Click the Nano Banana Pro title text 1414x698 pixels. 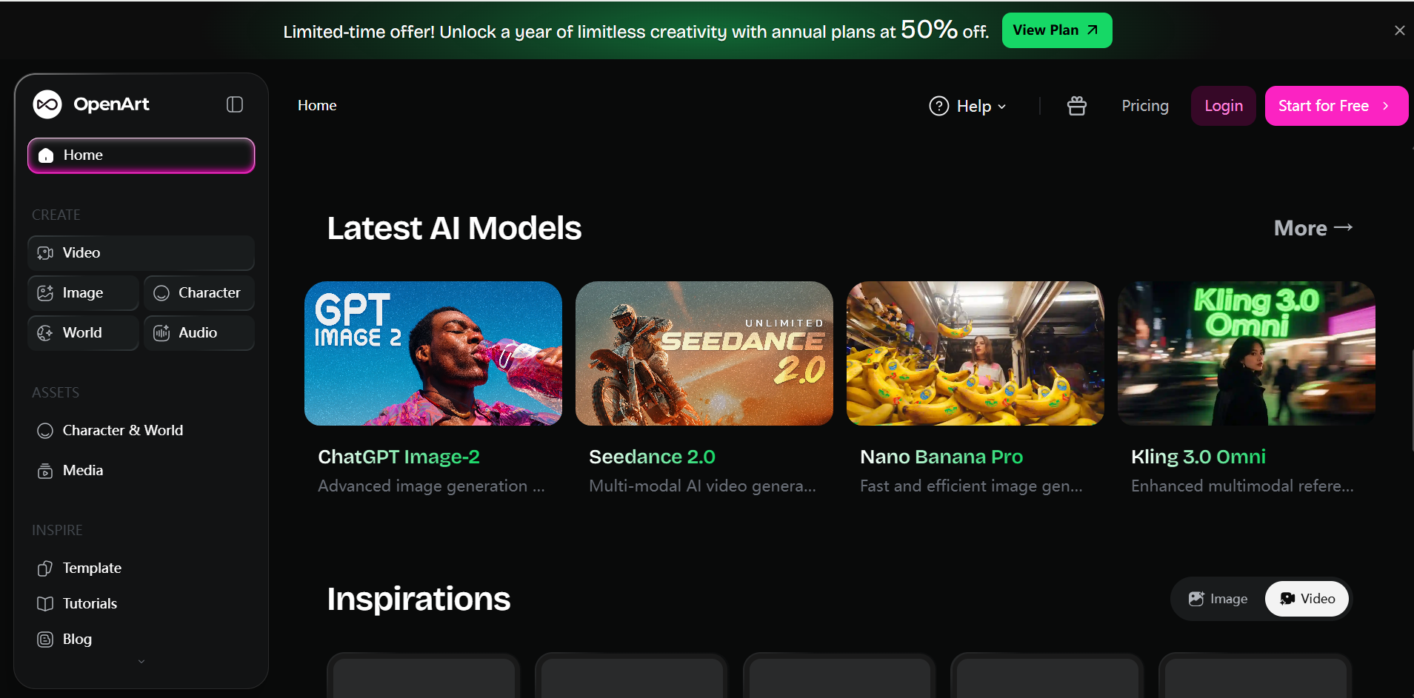tap(941, 457)
